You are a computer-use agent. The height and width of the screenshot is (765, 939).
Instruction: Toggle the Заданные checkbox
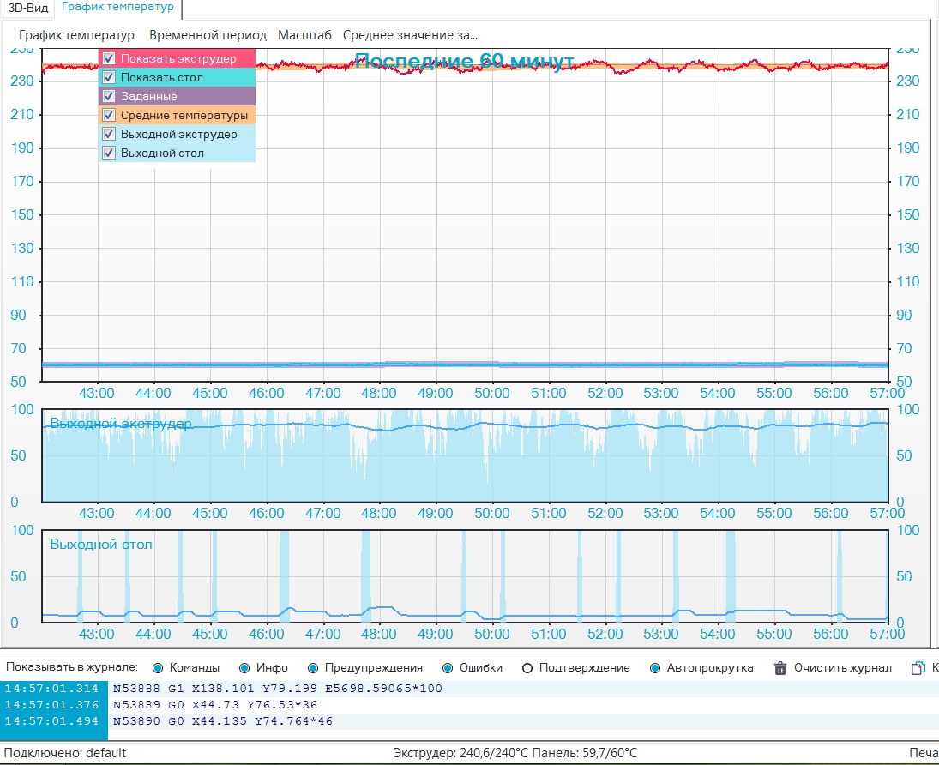(109, 97)
